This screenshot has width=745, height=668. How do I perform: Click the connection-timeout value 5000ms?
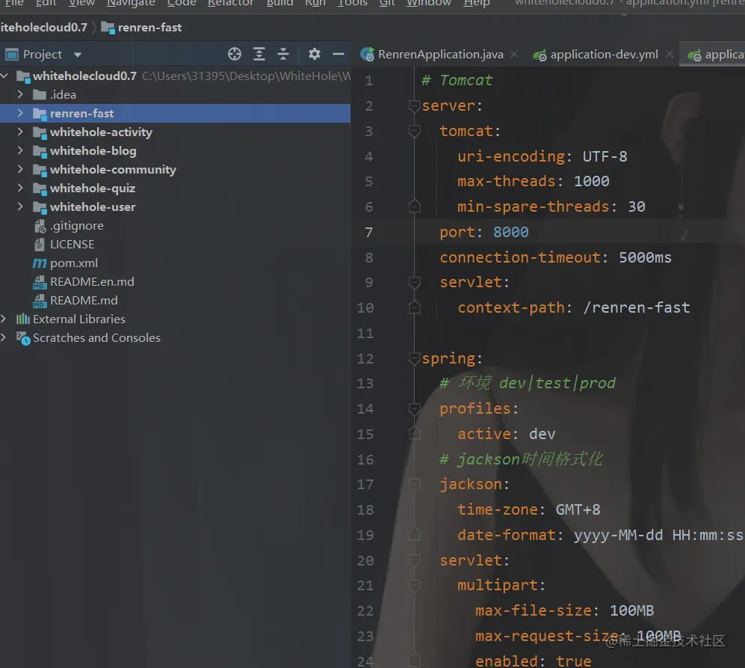pyautogui.click(x=645, y=258)
